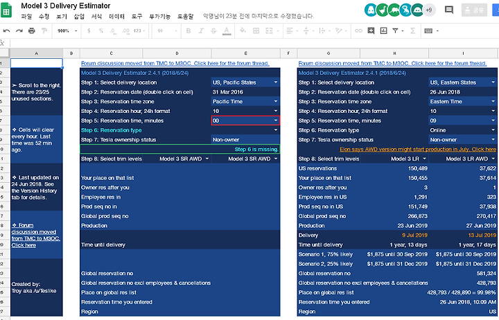Viewport: 499px width, 320px height.
Task: Toggle italic formatting
Action: pyautogui.click(x=201, y=31)
